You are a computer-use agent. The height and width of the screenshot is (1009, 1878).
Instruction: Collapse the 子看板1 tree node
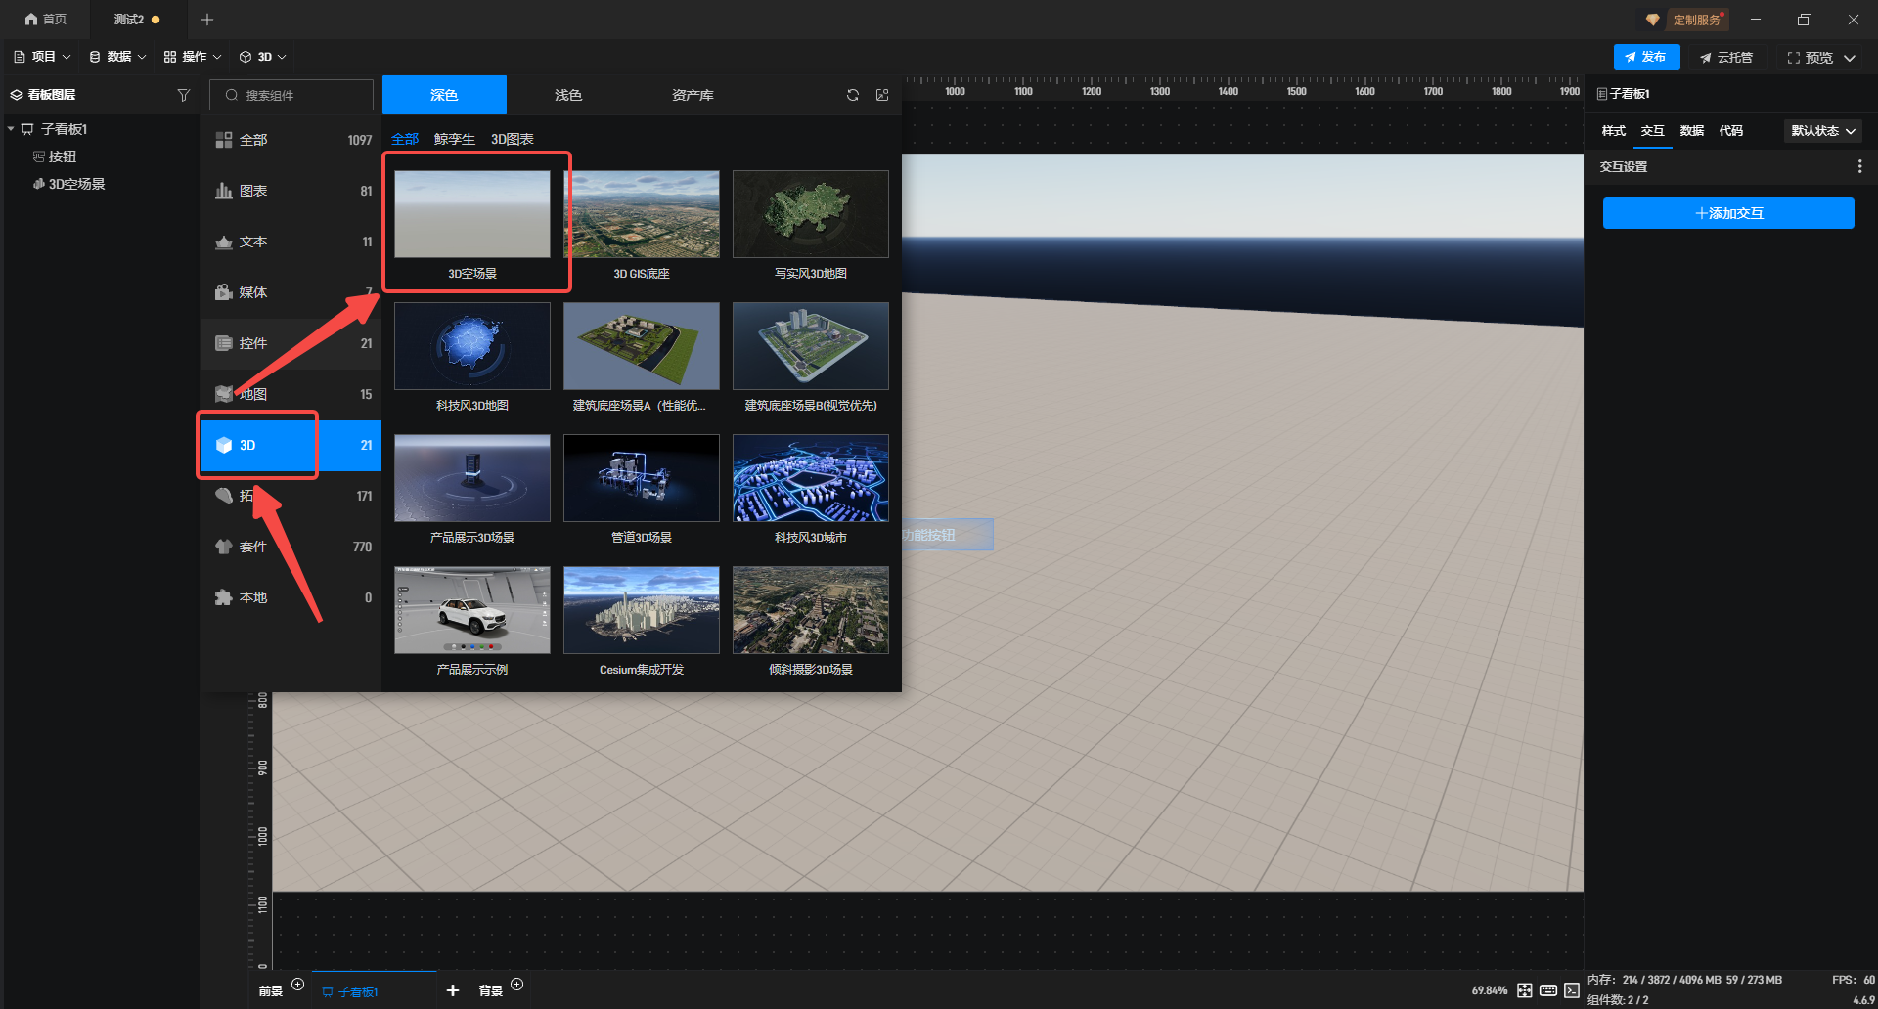[x=11, y=129]
